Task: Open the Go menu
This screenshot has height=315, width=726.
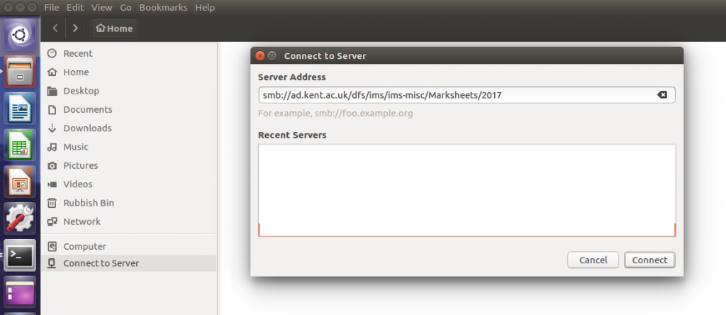Action: 125,8
